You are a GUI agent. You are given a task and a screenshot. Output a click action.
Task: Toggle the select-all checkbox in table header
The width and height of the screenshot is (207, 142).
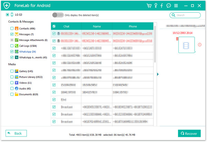click(54, 26)
